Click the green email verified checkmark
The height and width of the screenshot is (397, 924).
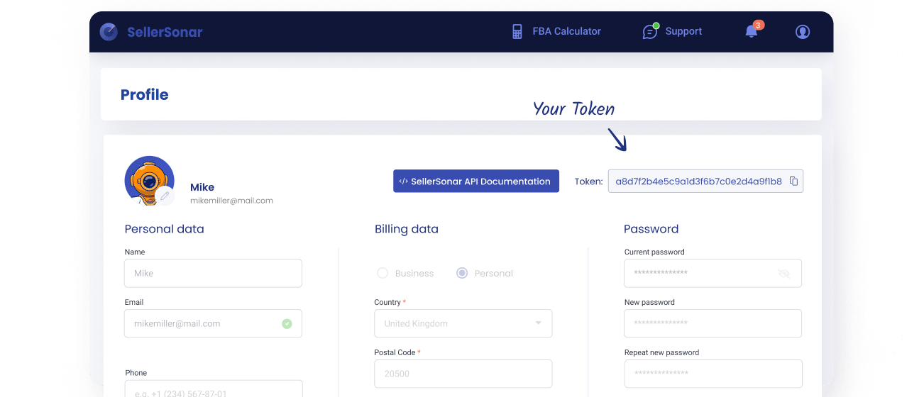coord(287,324)
